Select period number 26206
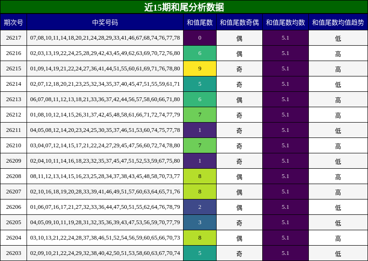The width and height of the screenshot is (368, 261). (x=14, y=207)
